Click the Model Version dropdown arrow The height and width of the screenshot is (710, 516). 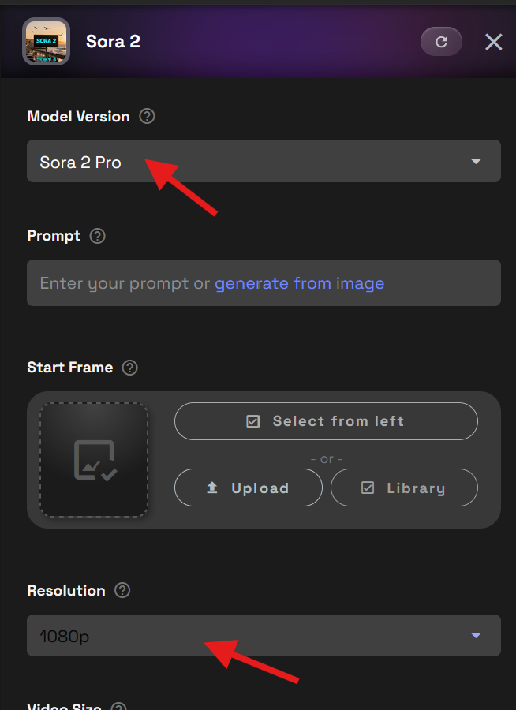tap(476, 162)
